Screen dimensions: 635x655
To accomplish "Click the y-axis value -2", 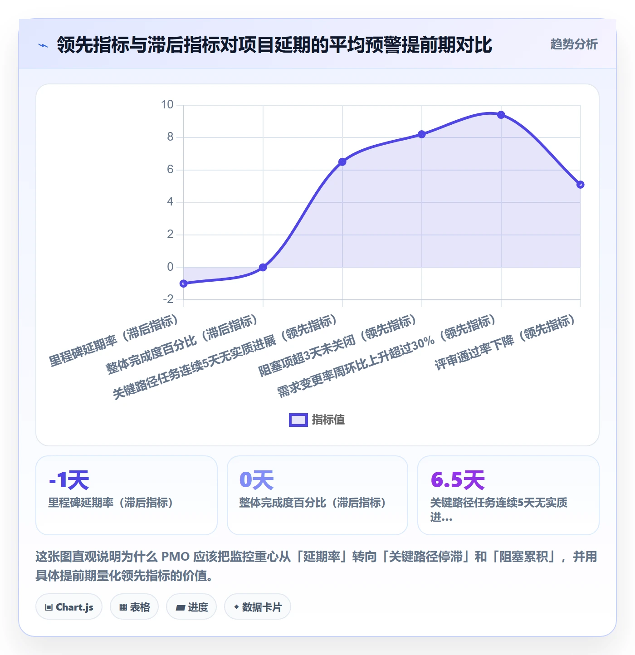I will click(168, 299).
